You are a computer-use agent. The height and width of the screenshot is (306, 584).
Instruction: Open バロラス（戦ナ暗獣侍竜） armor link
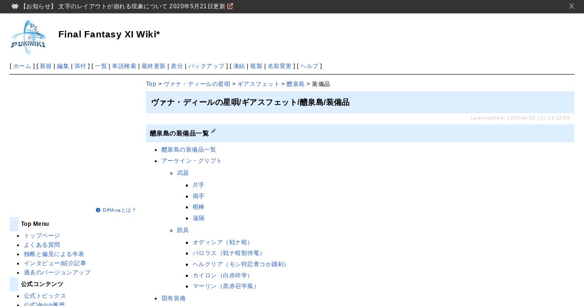pos(229,253)
